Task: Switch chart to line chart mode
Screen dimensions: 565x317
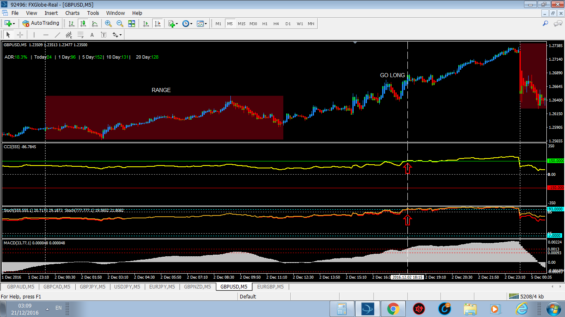Action: [x=95, y=24]
